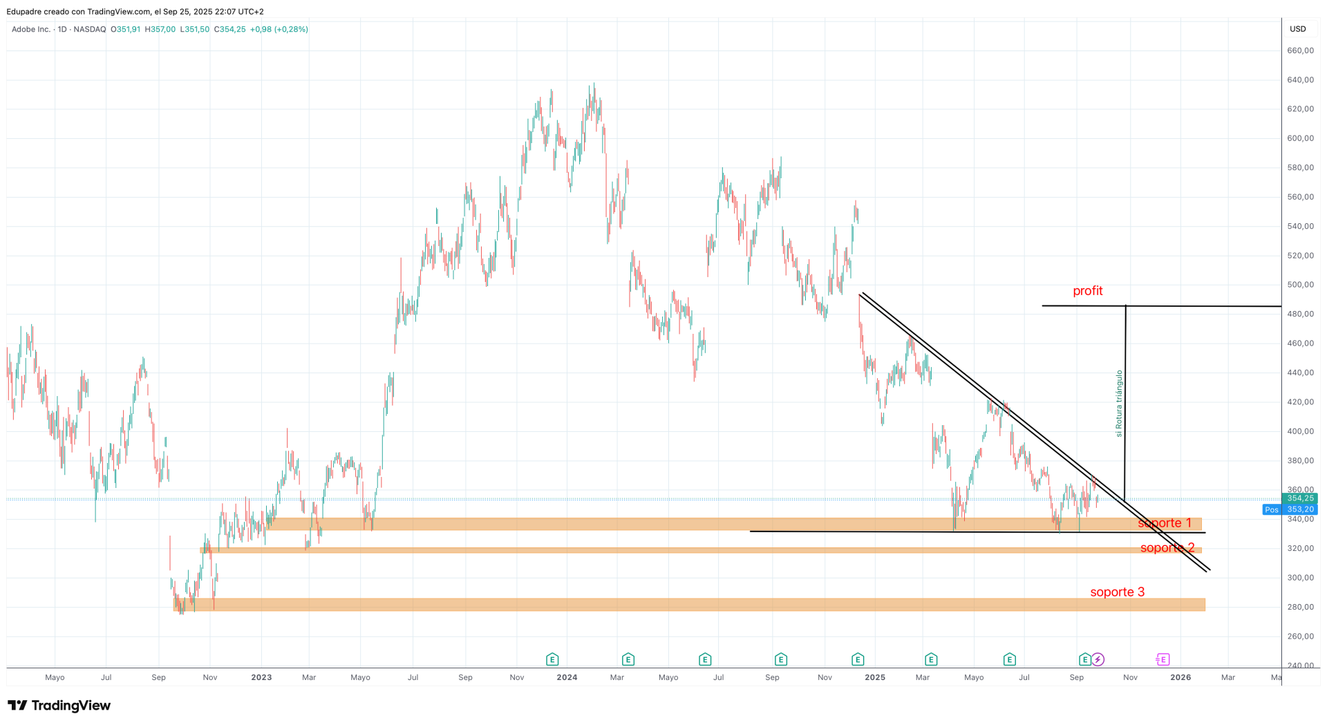Click the blue Pos 353,20 position label
This screenshot has height=725, width=1327.
(x=1290, y=509)
